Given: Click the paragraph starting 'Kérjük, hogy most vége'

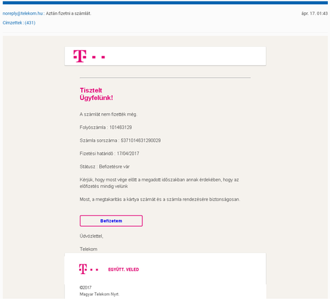Looking at the screenshot, I should pyautogui.click(x=159, y=183).
